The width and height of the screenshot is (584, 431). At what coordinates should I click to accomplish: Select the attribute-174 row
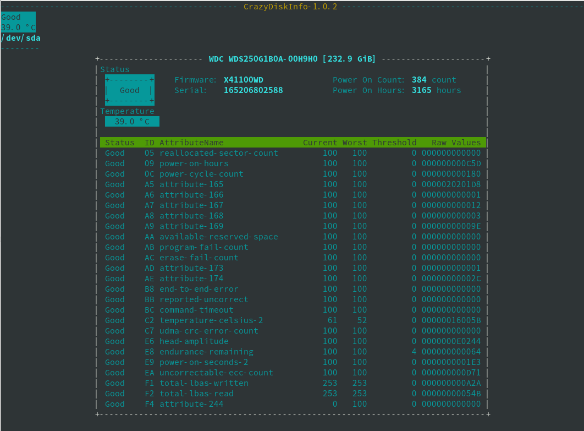[293, 278]
